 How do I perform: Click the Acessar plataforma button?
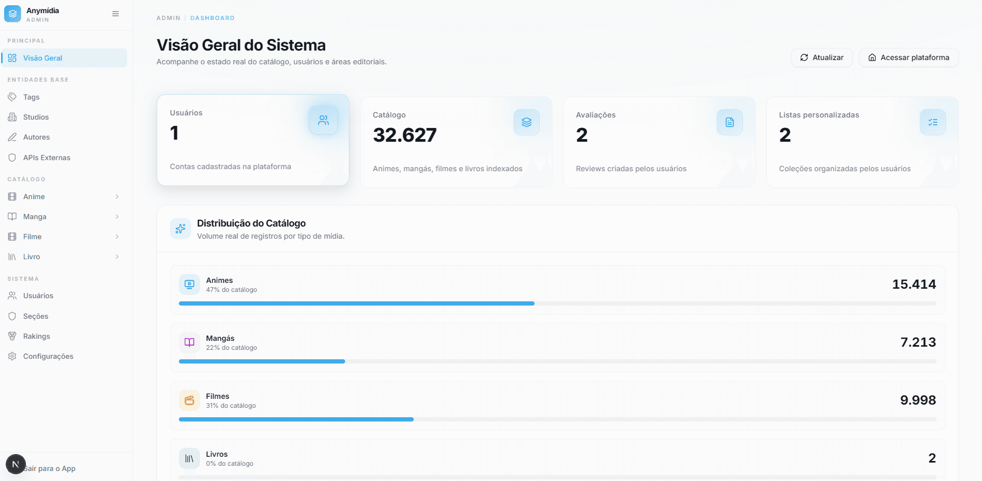(x=909, y=57)
